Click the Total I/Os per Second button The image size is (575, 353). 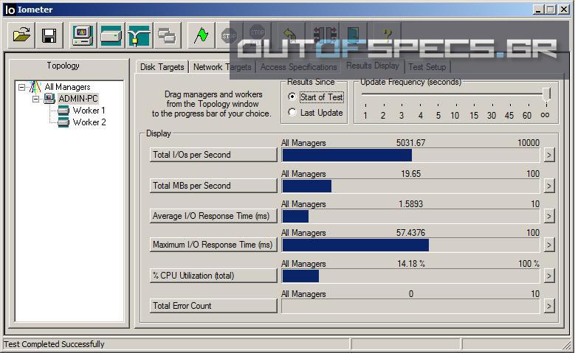coord(213,155)
